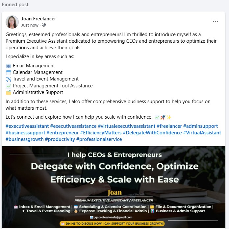Follow the #virtualexecutiveassistant hashtag link
This screenshot has height=229, width=229.
[127, 126]
